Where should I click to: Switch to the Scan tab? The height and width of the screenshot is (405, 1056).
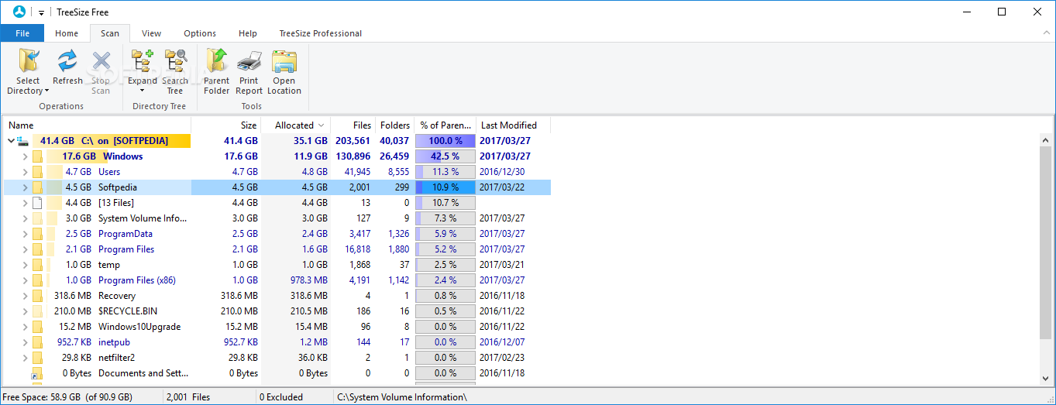(x=110, y=33)
